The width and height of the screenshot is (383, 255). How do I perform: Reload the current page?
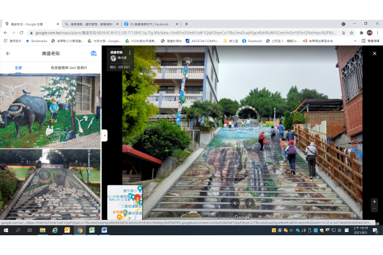pyautogui.click(x=22, y=33)
